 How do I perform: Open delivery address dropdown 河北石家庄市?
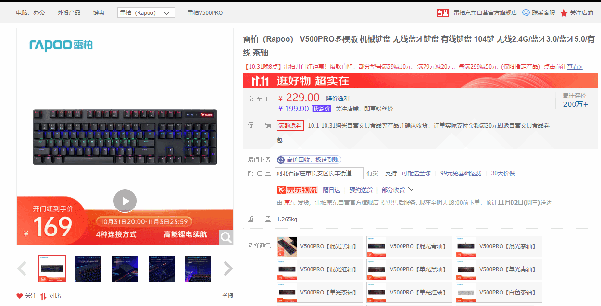(319, 173)
